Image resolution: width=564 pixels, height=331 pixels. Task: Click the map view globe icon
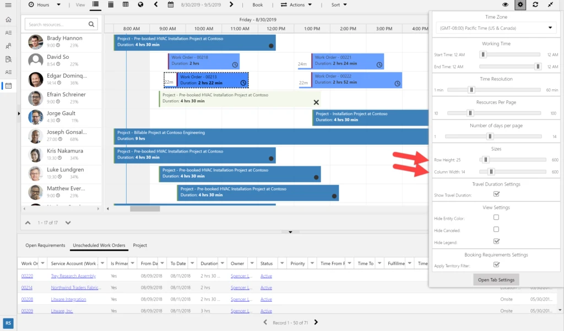[140, 5]
